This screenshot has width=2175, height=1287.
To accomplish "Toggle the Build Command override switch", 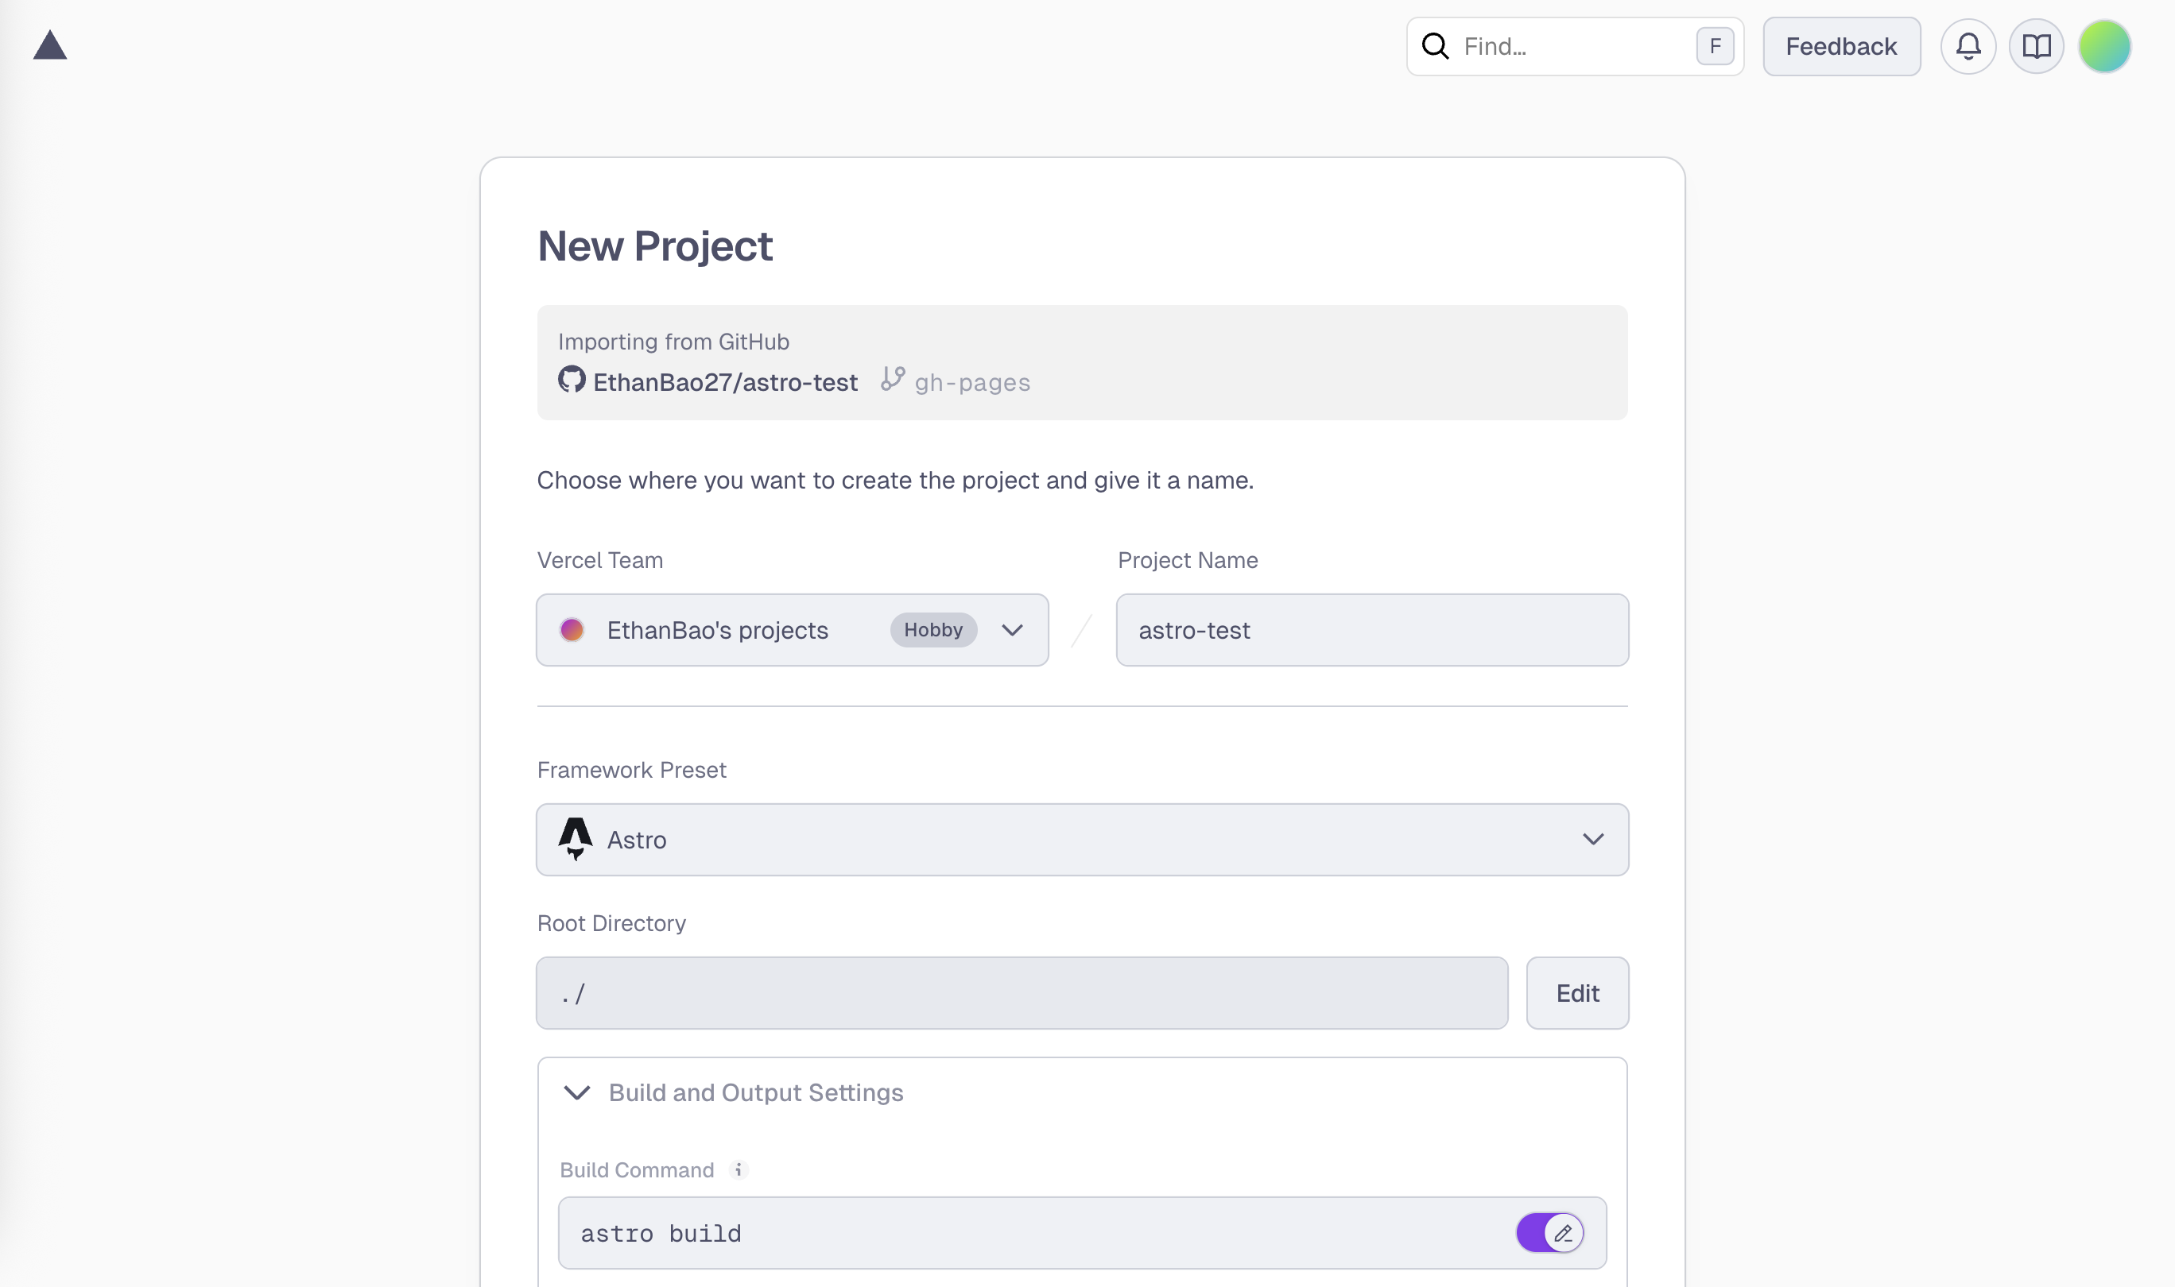I will pyautogui.click(x=1549, y=1232).
